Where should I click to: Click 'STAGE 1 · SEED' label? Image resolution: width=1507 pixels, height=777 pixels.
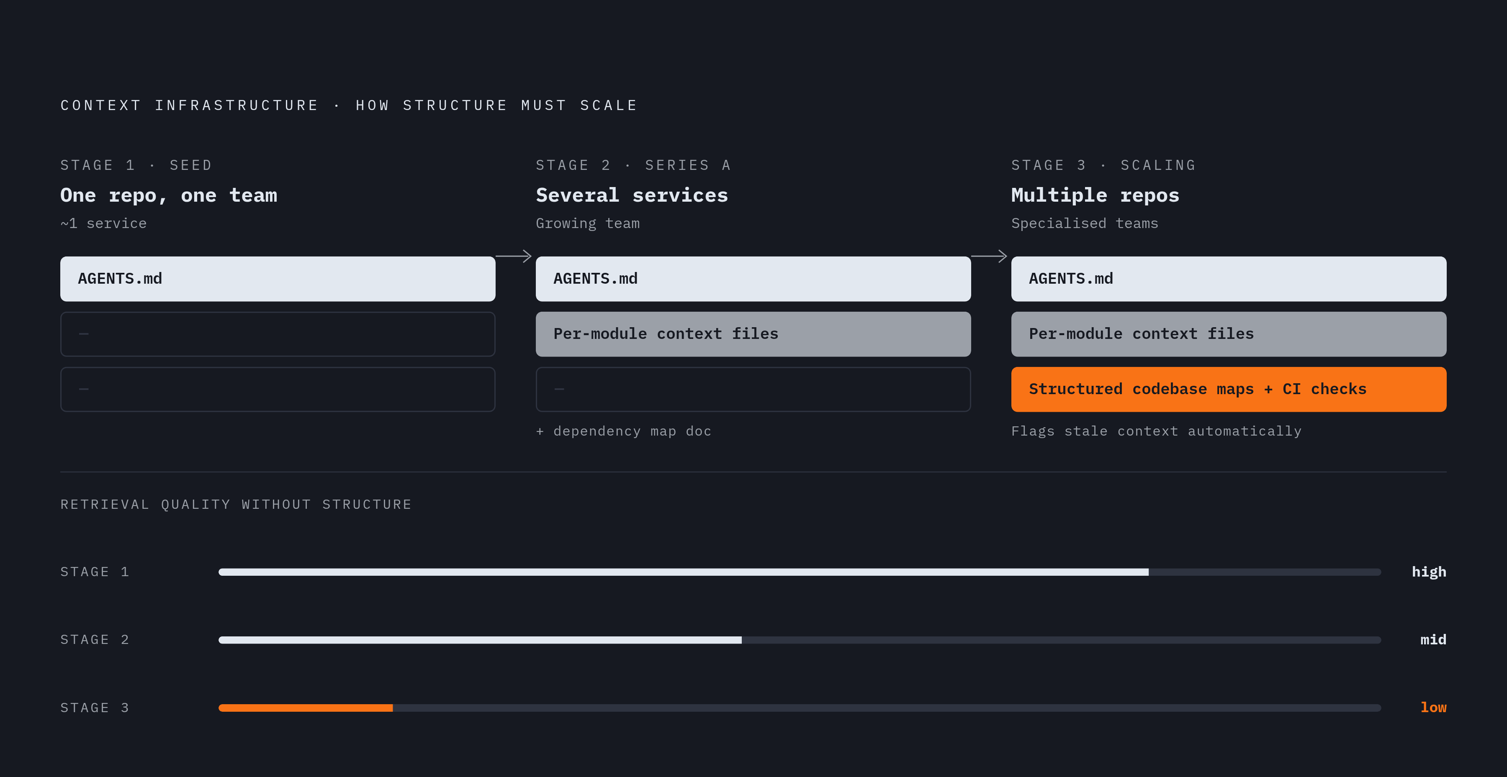[136, 165]
